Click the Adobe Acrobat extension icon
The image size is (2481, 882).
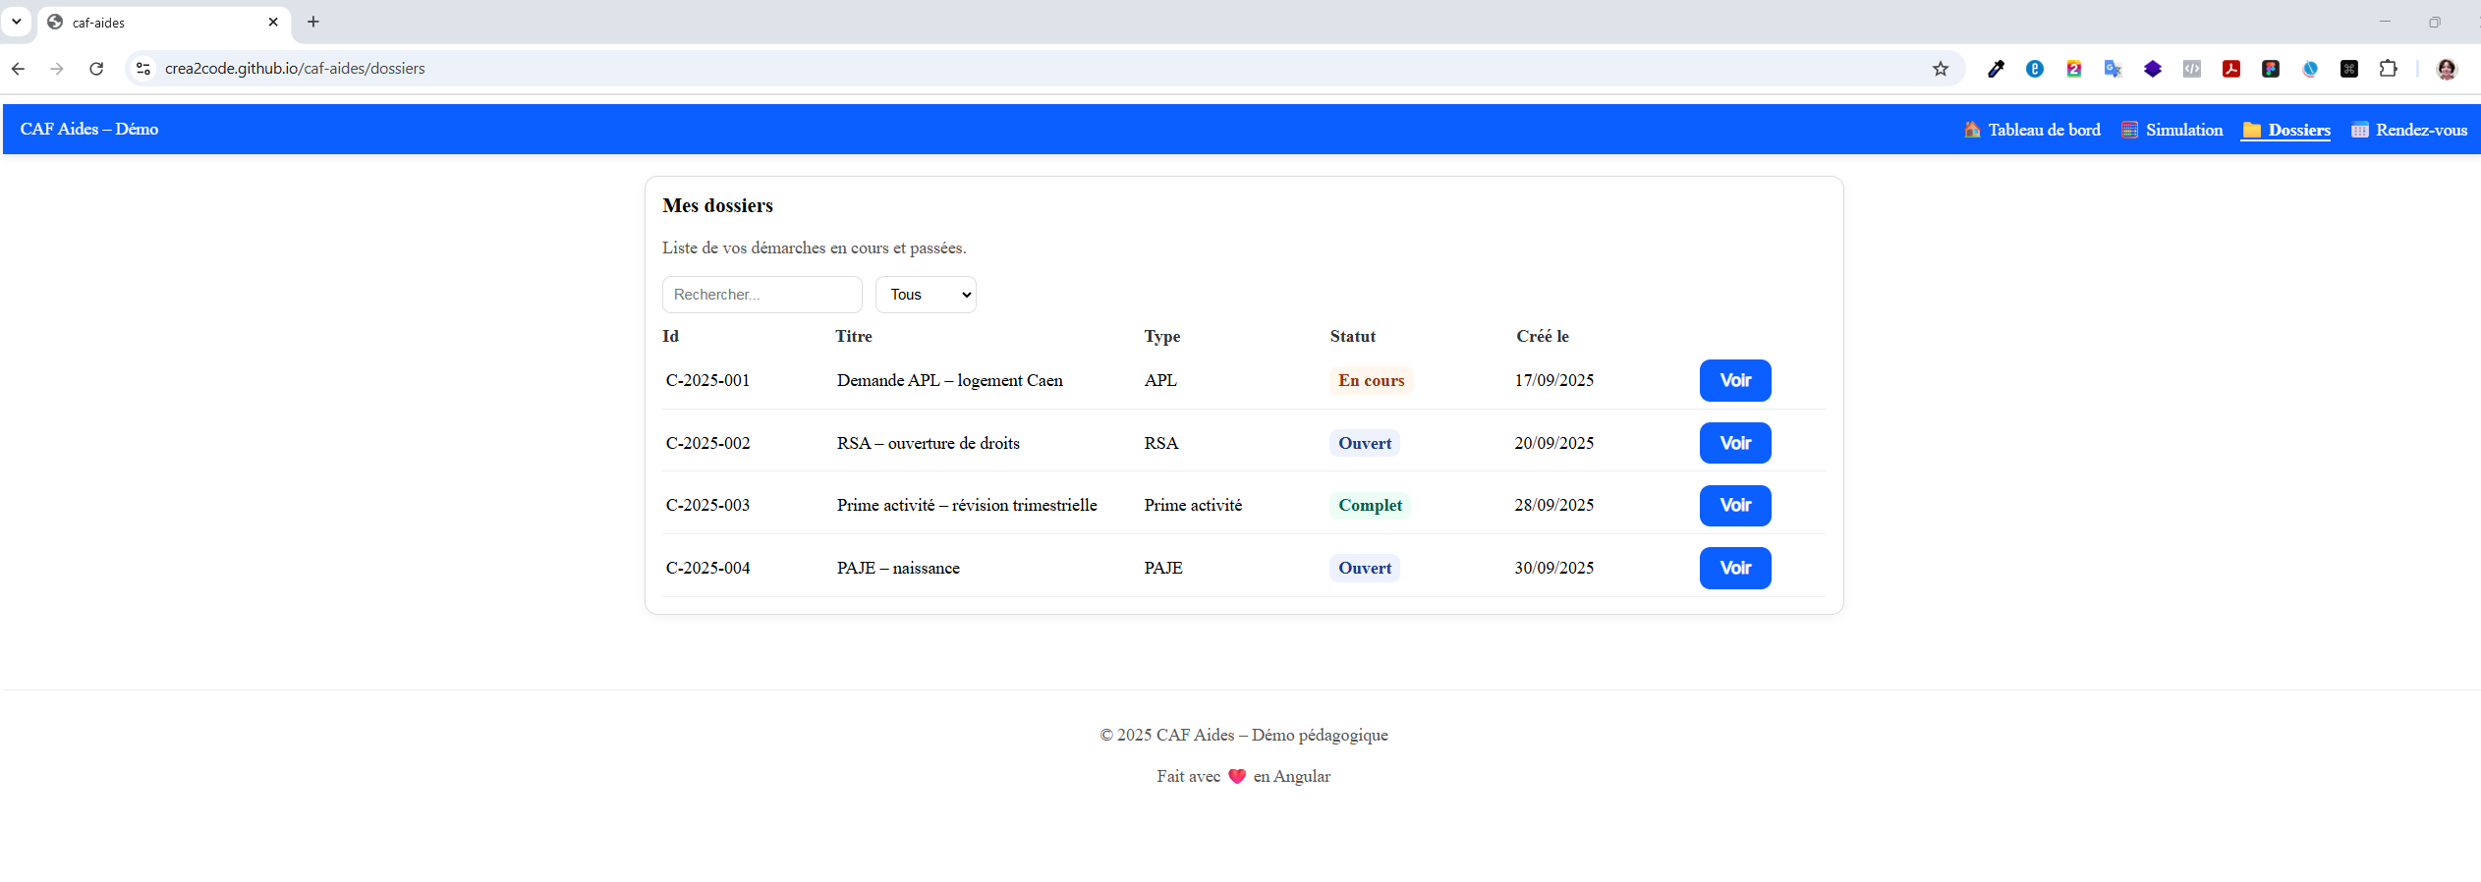click(x=2231, y=69)
